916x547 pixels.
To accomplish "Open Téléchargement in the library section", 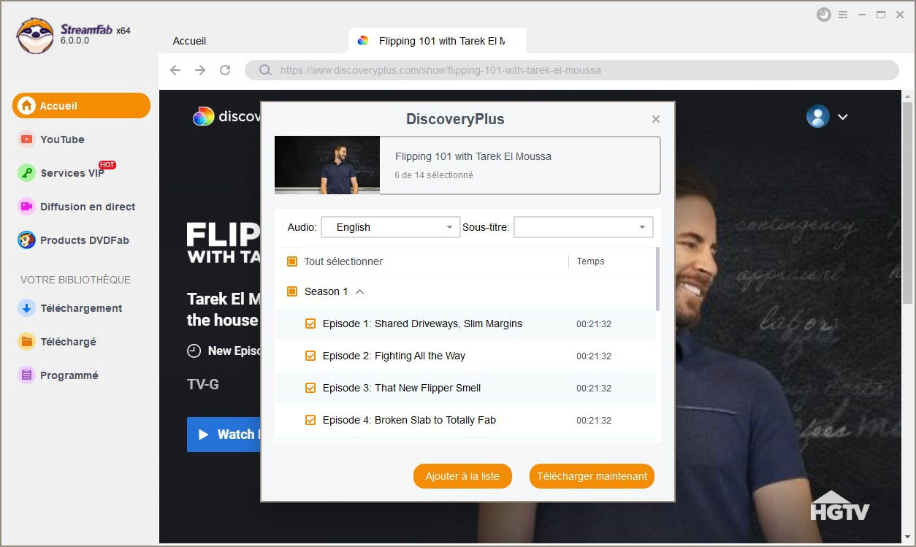I will [x=81, y=308].
